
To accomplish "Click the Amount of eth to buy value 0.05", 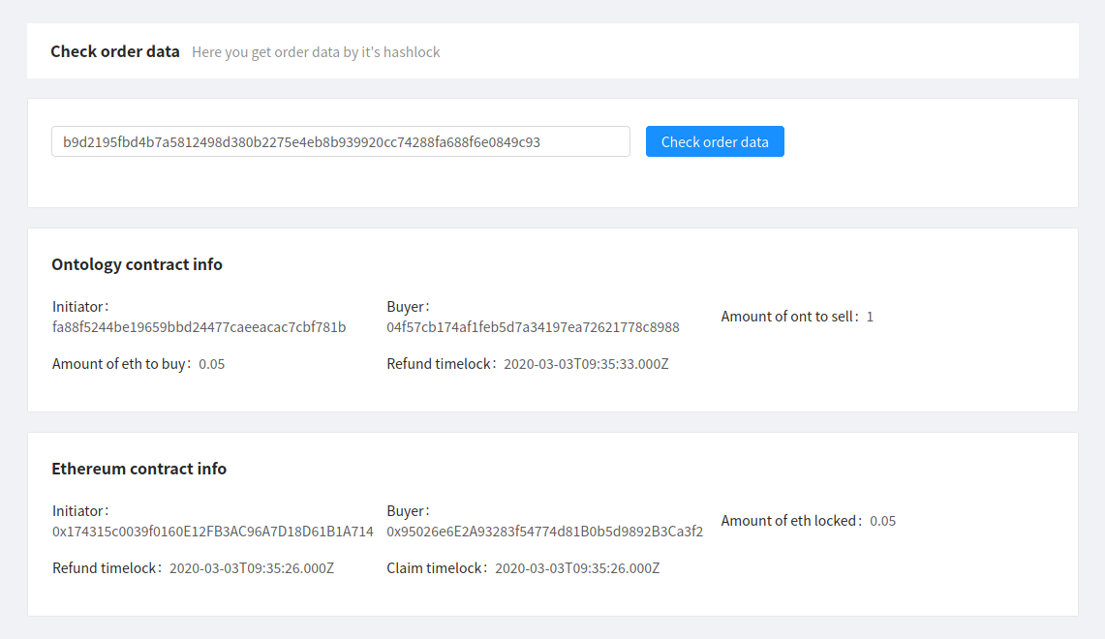I will click(x=211, y=364).
